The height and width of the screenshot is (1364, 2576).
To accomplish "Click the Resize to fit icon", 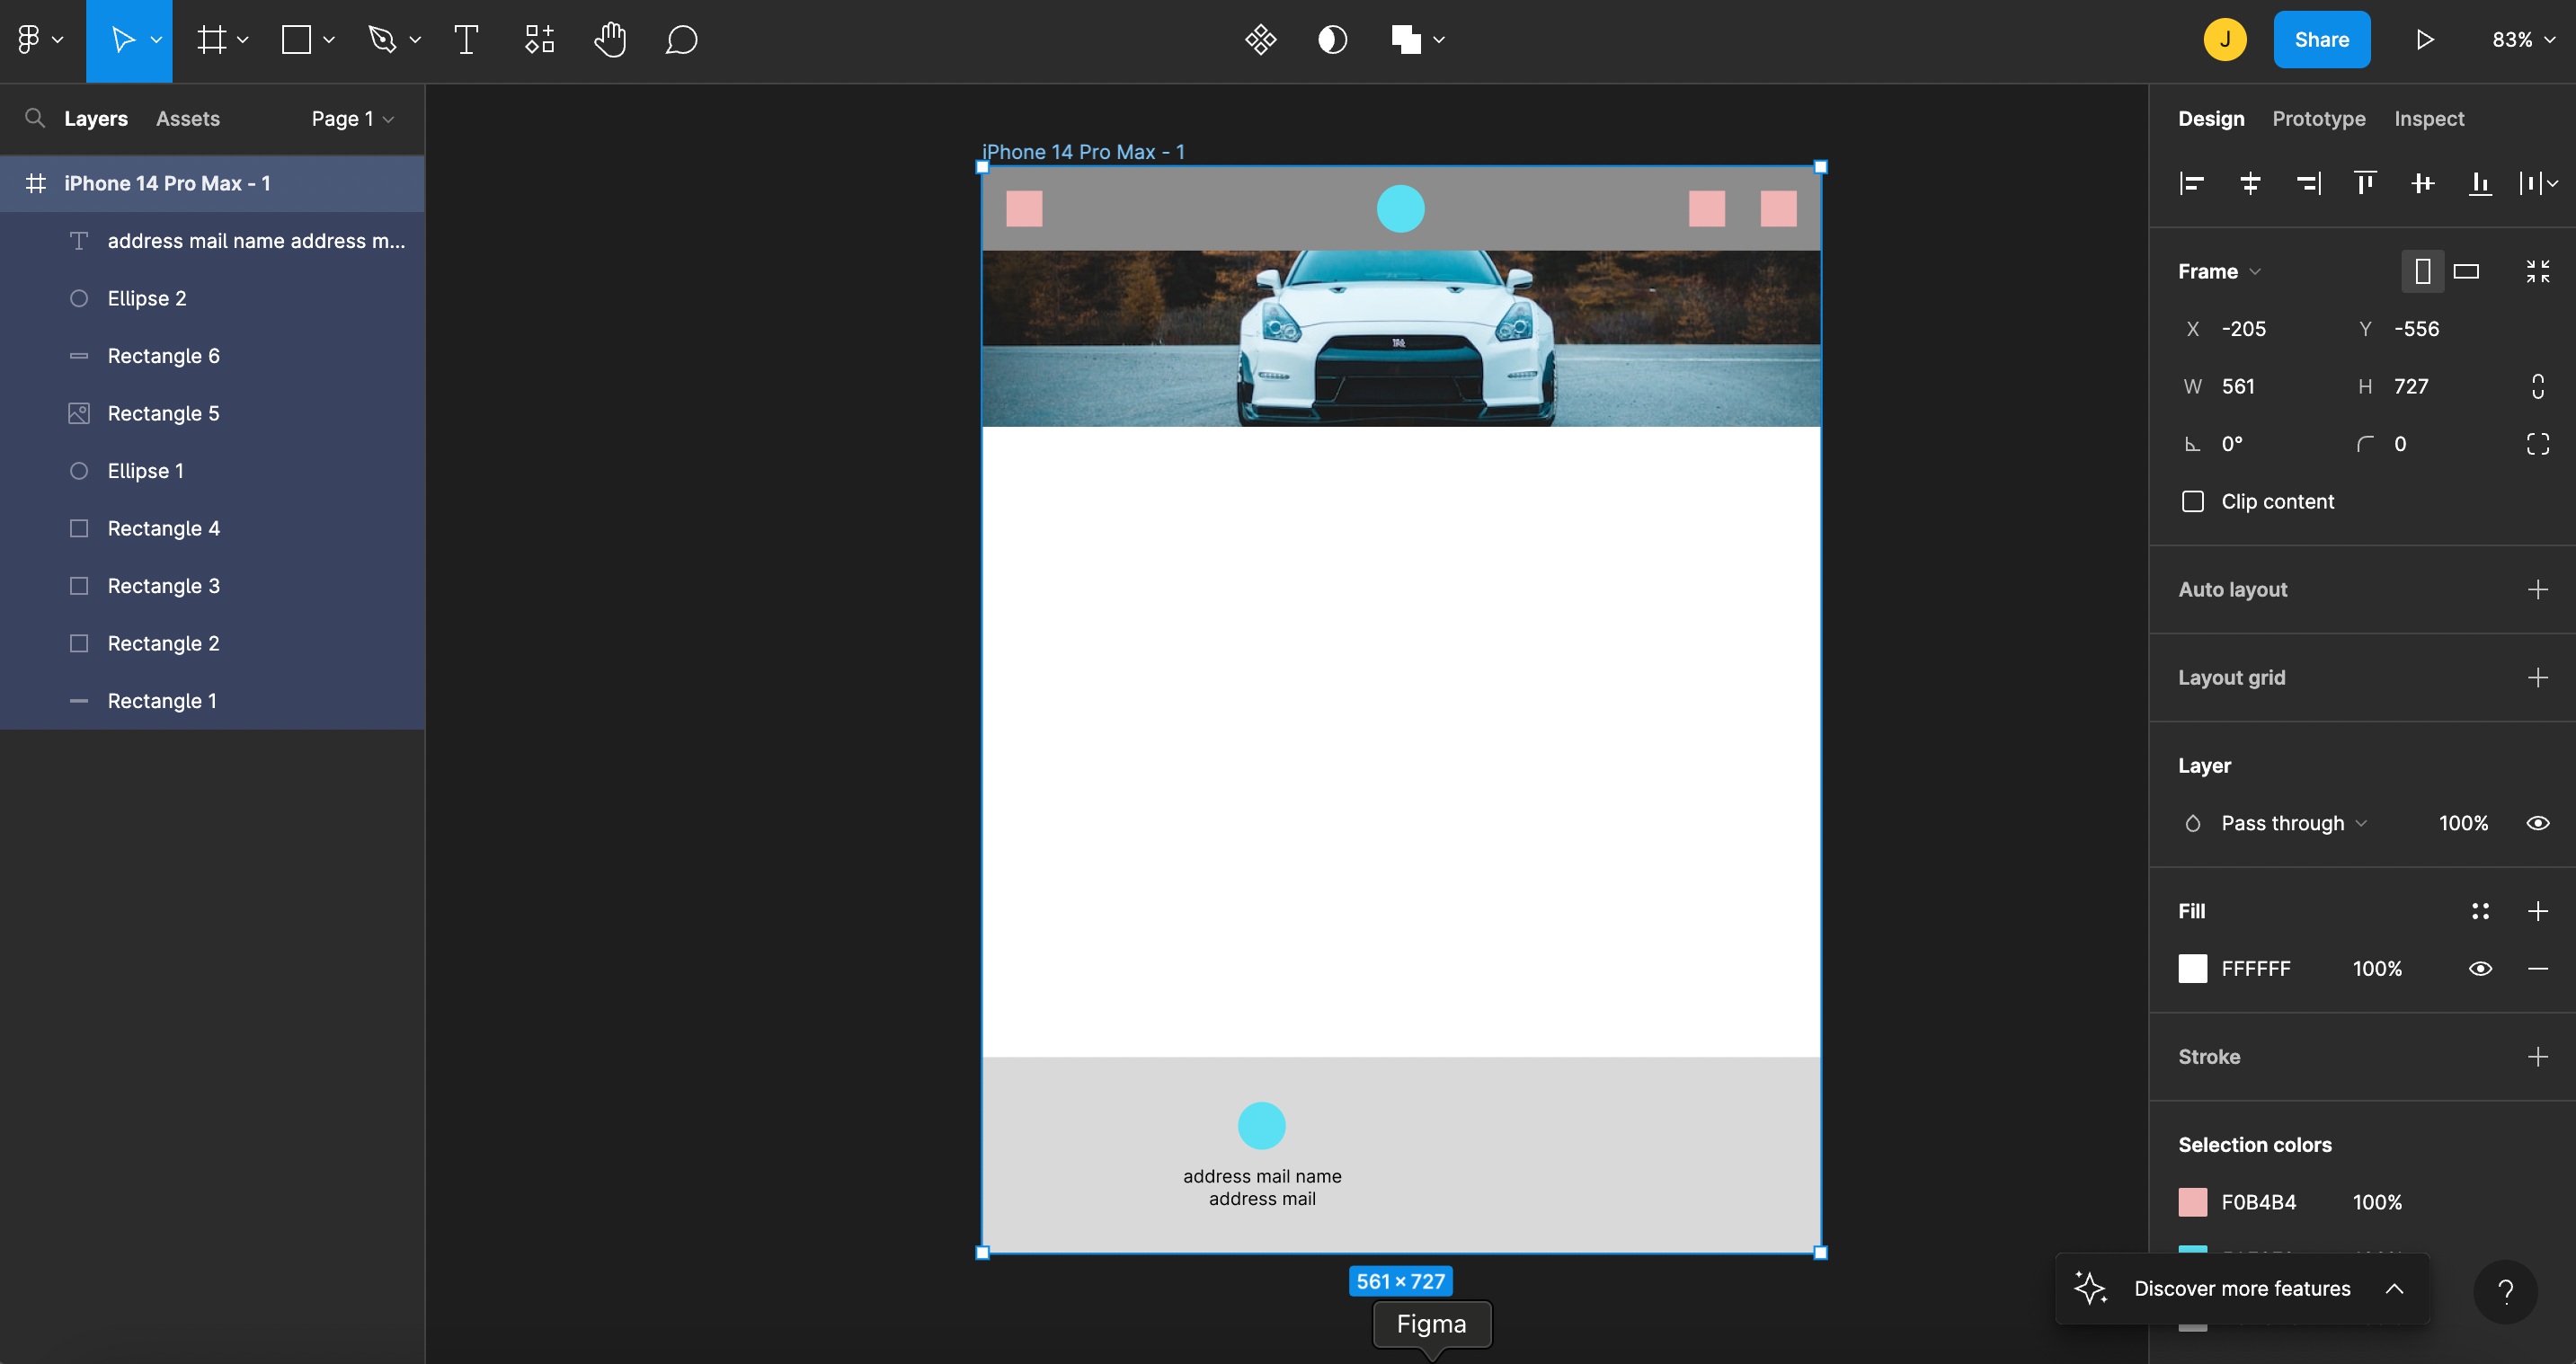I will 2538,271.
